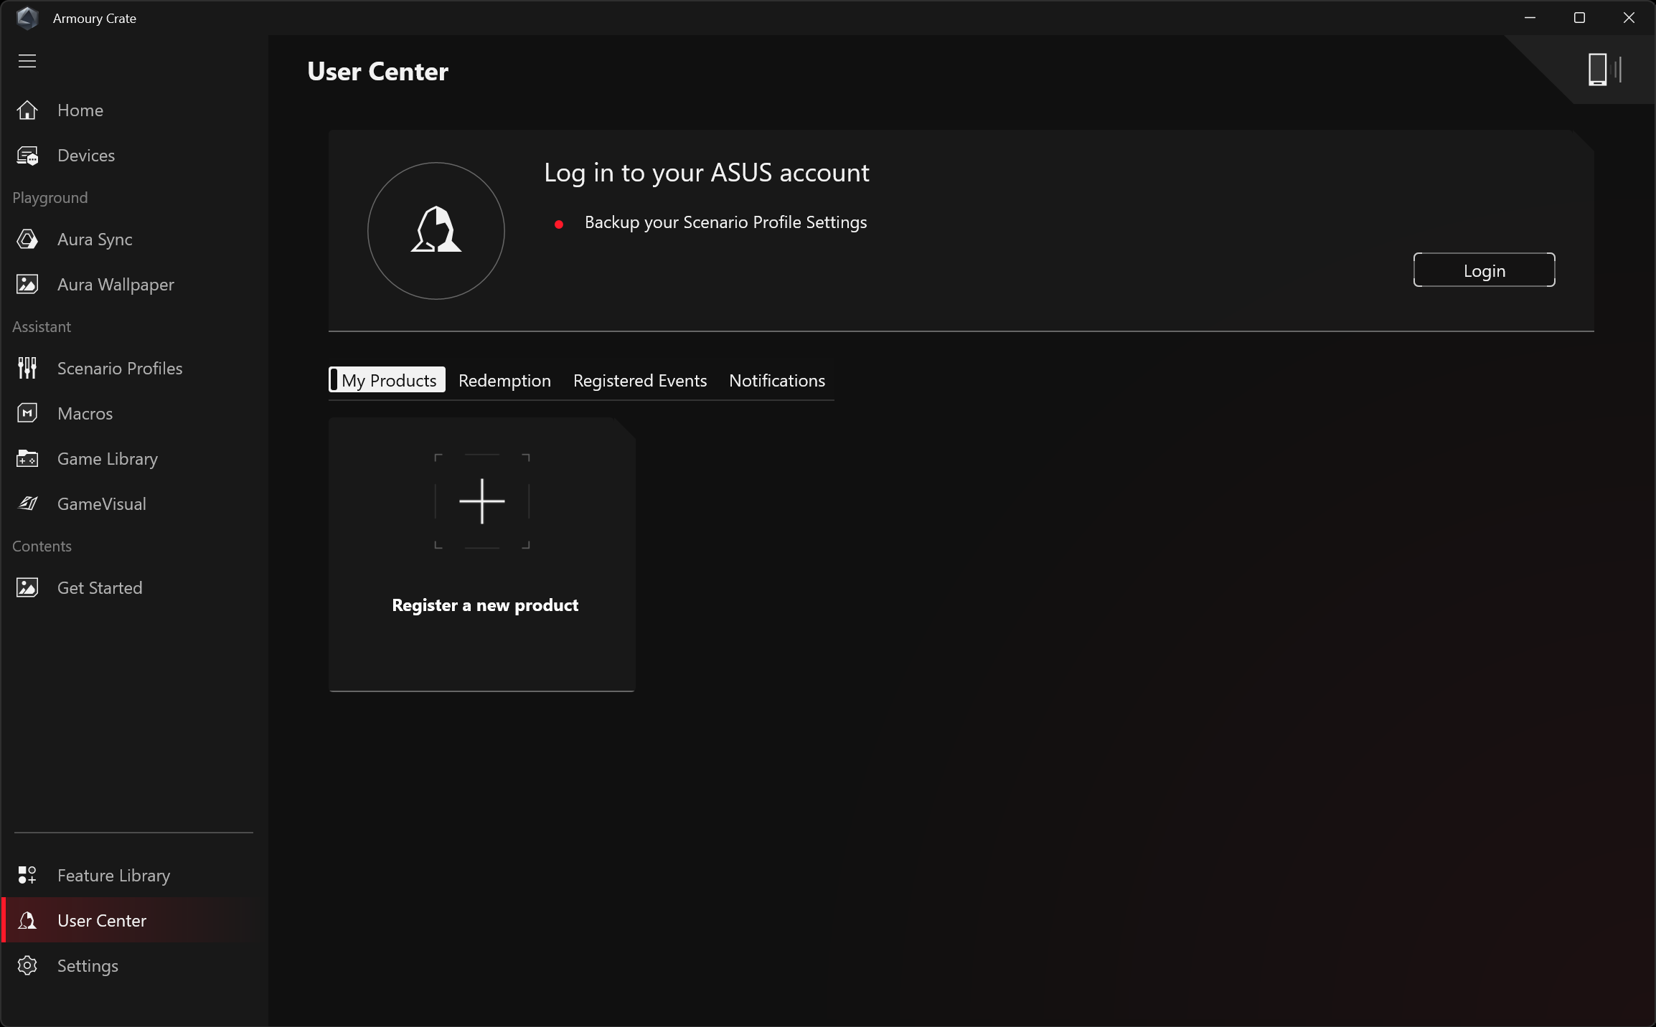Click the user avatar circle
The image size is (1656, 1027).
tap(436, 231)
